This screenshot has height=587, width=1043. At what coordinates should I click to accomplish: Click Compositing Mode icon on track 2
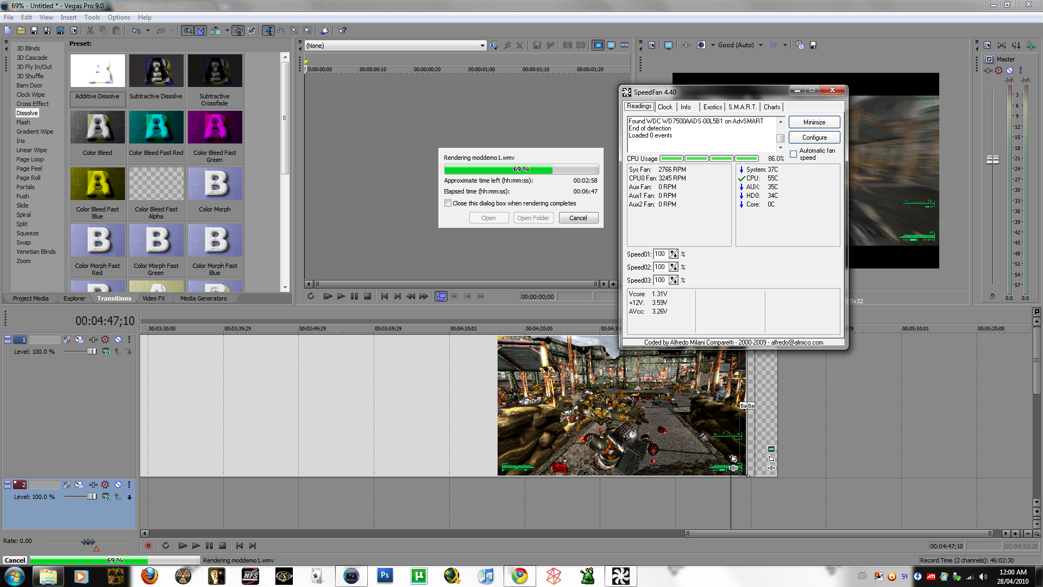pos(106,497)
